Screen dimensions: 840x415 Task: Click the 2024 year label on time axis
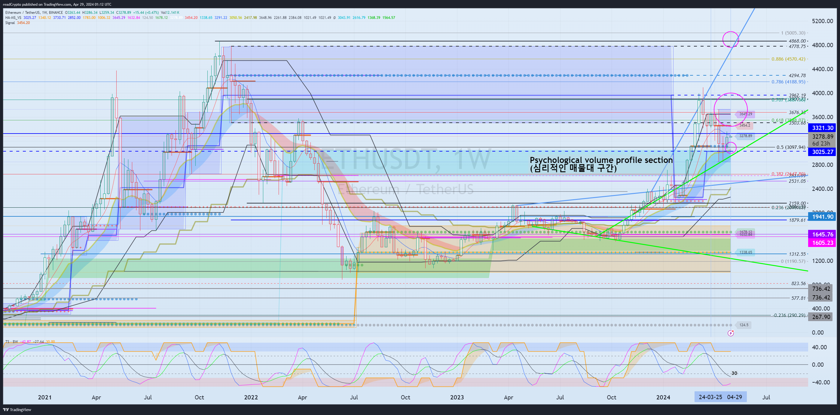[x=663, y=397]
